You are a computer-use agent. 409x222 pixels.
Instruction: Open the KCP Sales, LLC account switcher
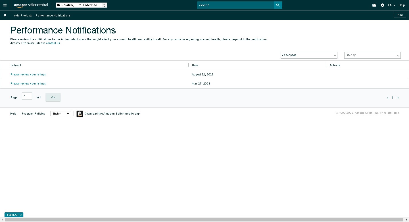[x=82, y=5]
